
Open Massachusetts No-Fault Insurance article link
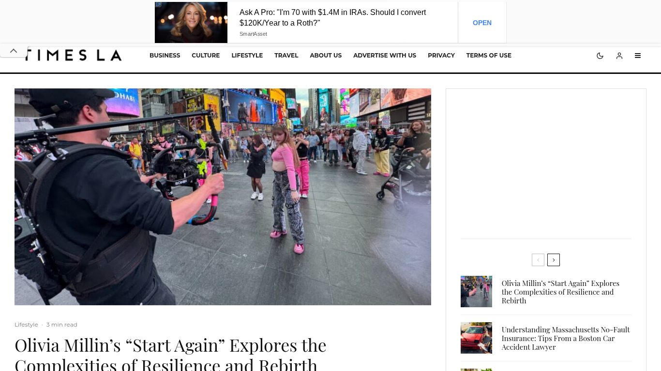tap(566, 338)
